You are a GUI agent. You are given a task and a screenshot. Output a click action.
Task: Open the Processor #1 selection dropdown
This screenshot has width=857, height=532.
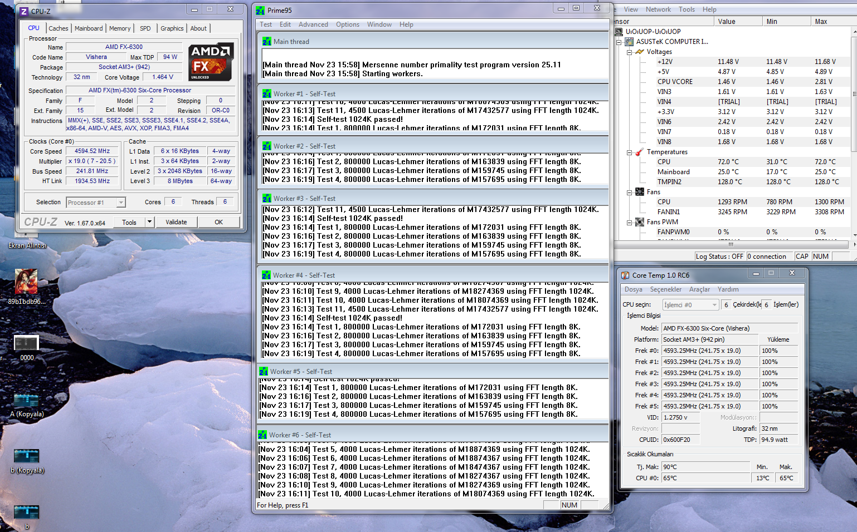(121, 203)
